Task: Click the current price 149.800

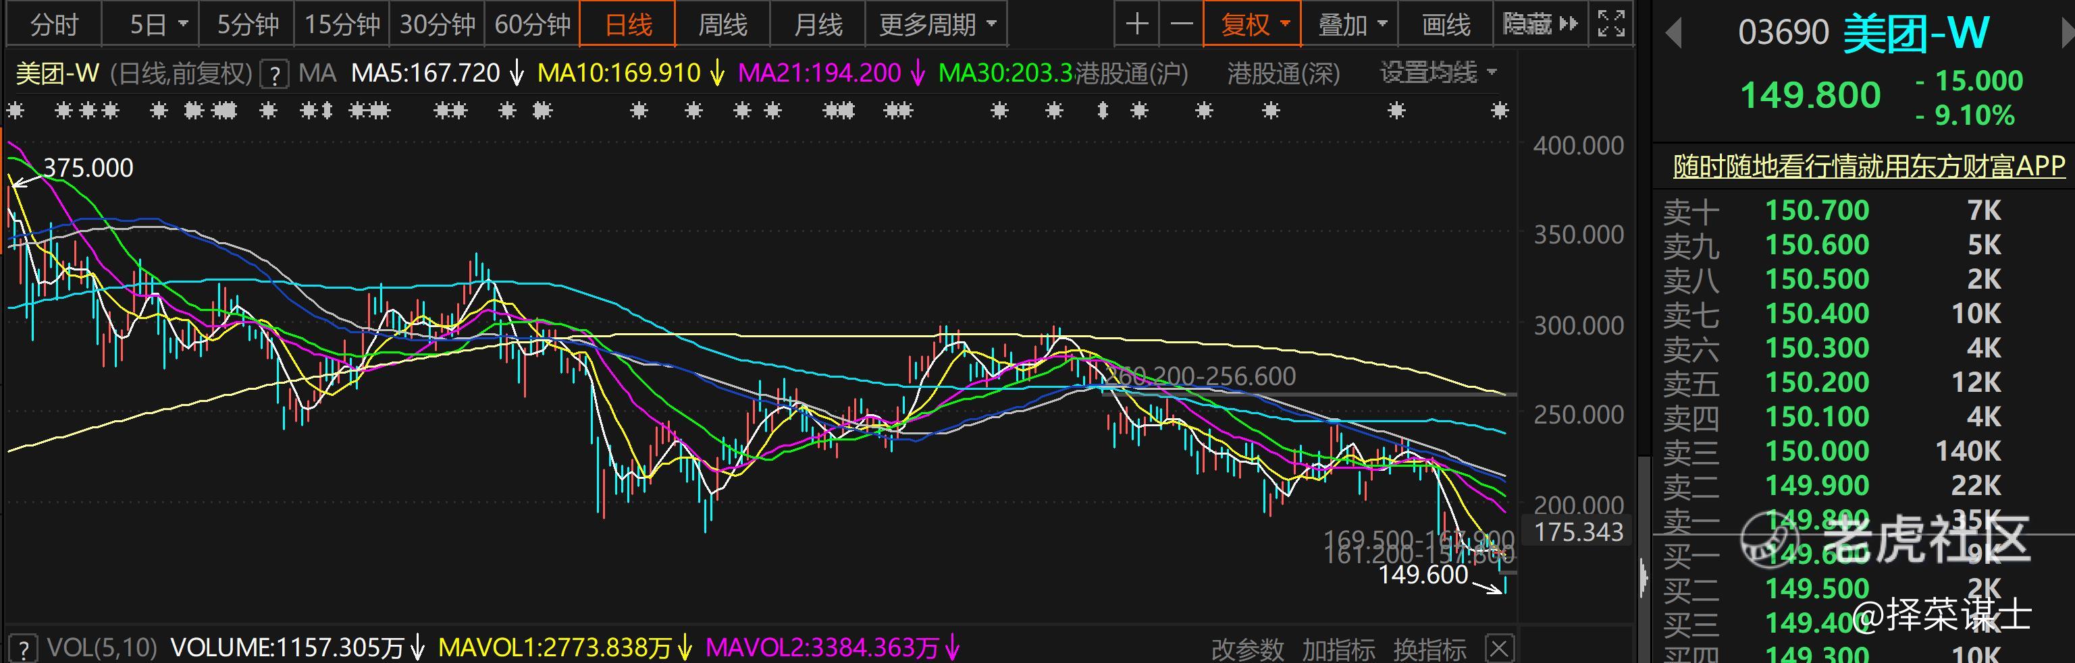Action: (x=1810, y=96)
